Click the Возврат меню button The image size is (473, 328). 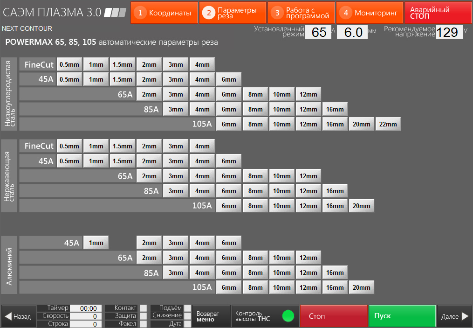pos(211,316)
